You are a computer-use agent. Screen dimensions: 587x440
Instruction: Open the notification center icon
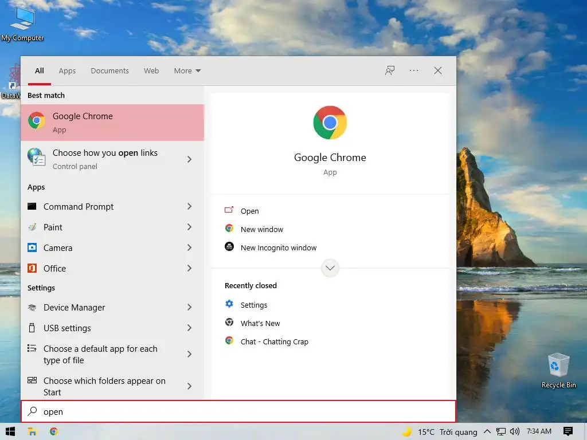(x=568, y=432)
